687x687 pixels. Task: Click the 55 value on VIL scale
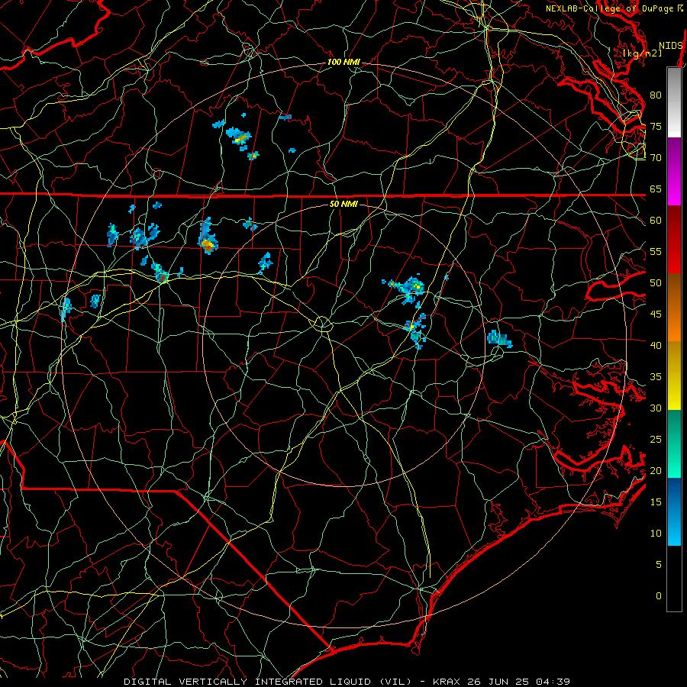(656, 251)
